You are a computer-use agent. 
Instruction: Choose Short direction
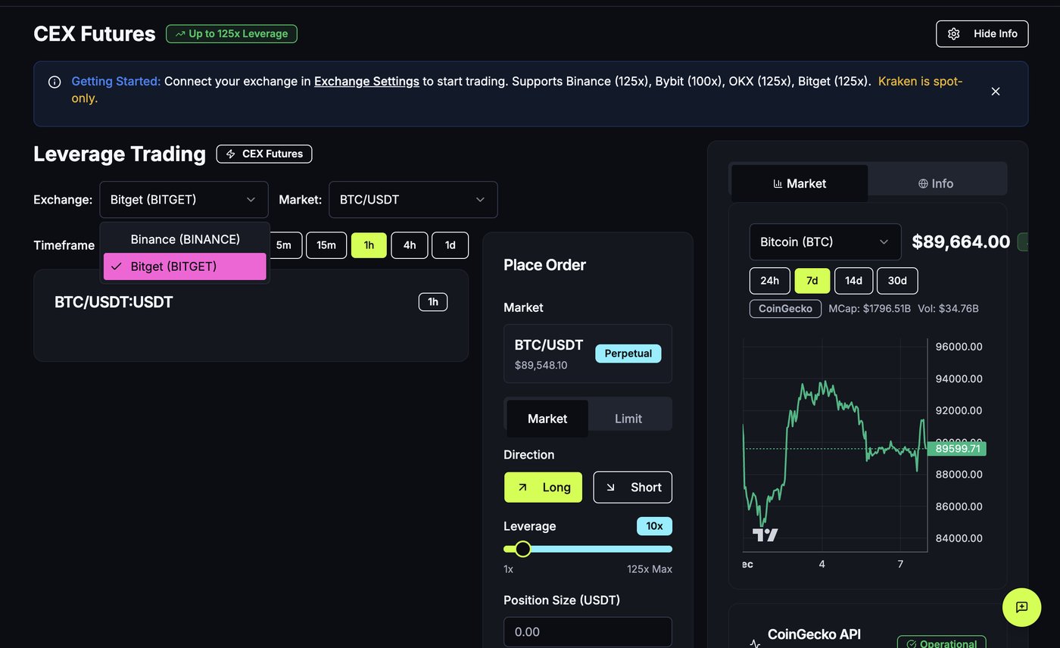point(633,488)
